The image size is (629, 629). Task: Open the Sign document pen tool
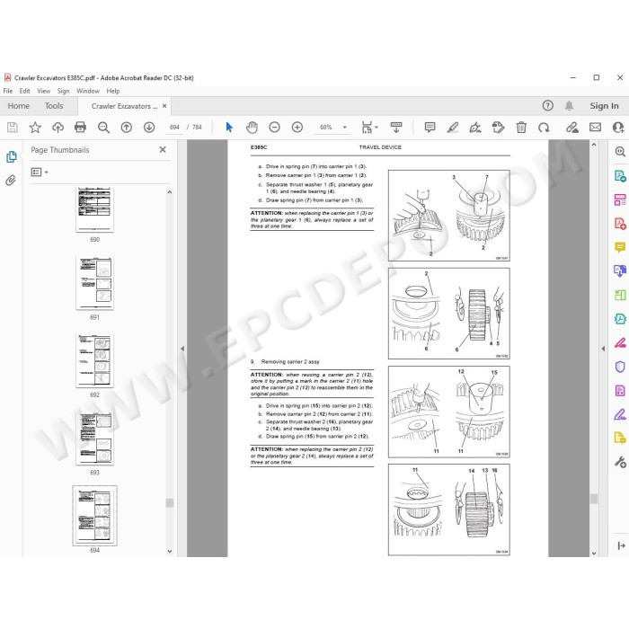pos(475,128)
